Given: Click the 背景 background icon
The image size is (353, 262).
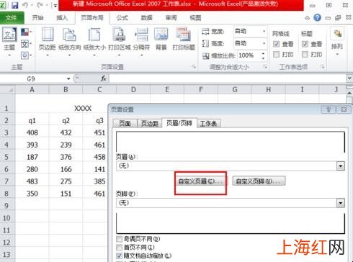Looking at the screenshot, I should pyautogui.click(x=161, y=38).
